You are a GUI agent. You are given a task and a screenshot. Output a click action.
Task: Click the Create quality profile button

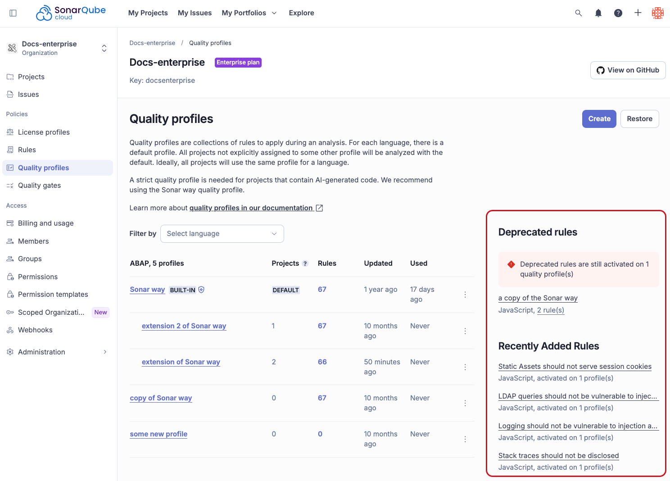[x=599, y=119]
